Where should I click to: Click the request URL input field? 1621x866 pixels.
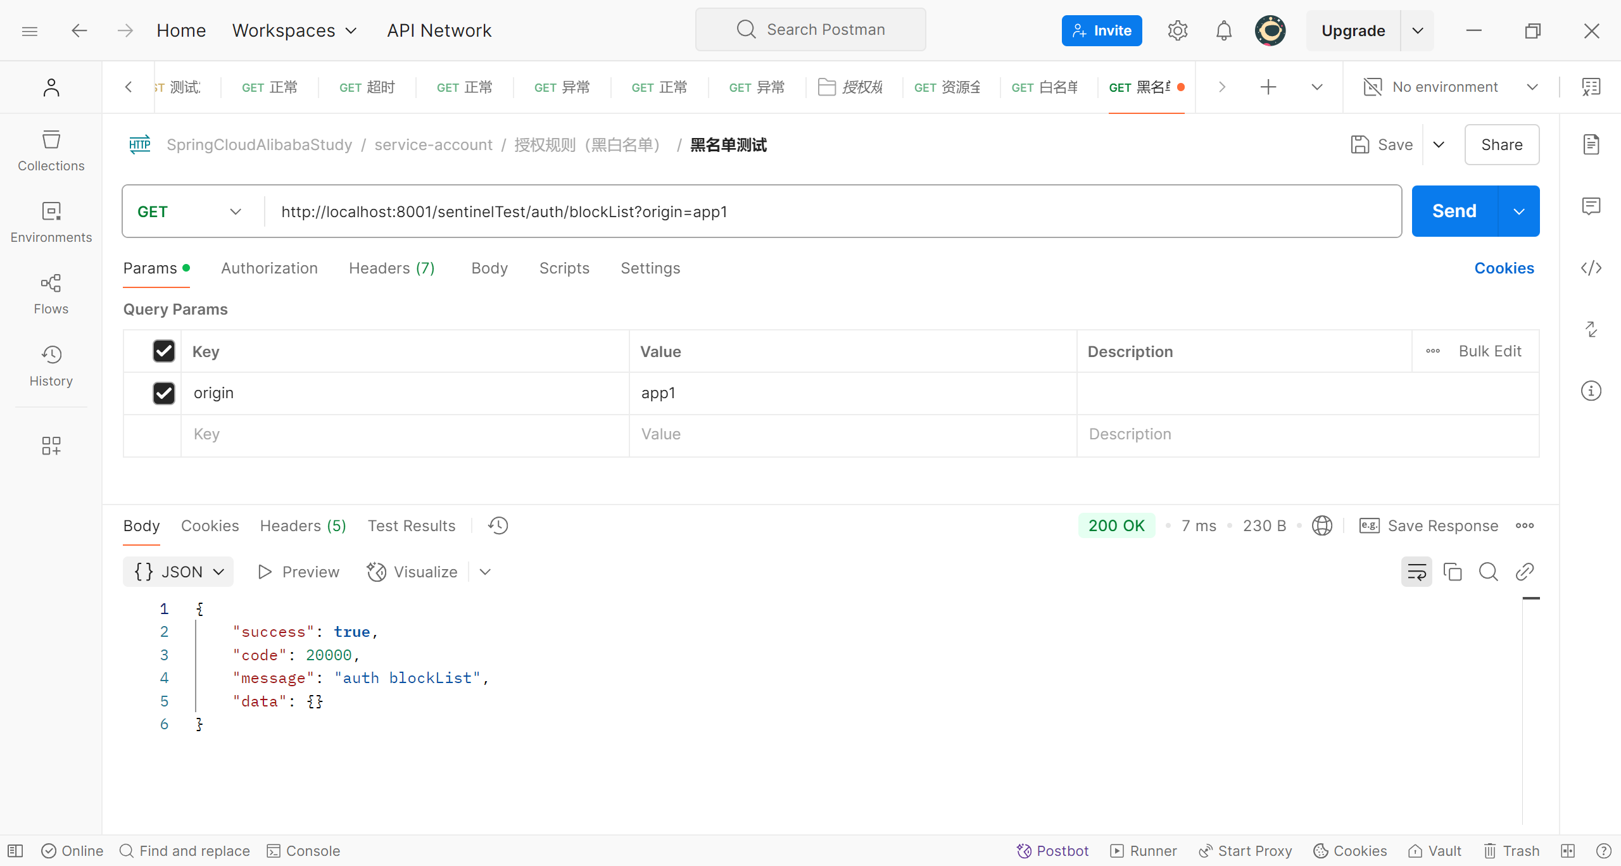click(823, 211)
